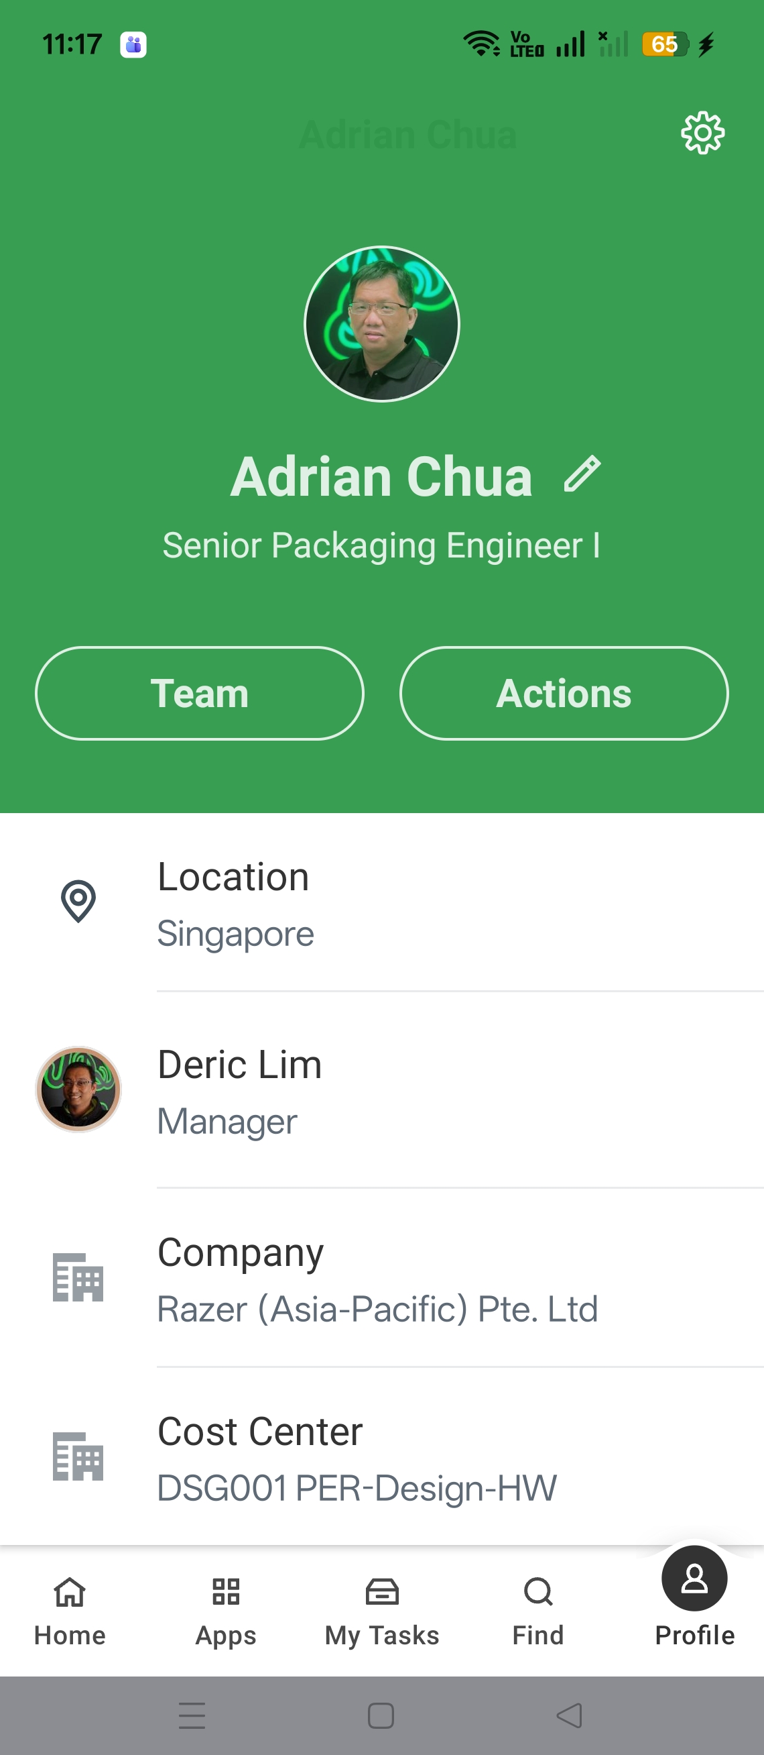Tap the Team button
The width and height of the screenshot is (764, 1755).
199,693
